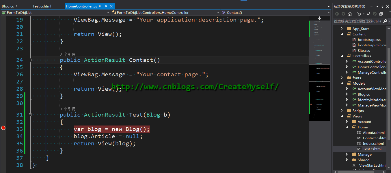The height and width of the screenshot is (173, 391).
Task: Click the Solution Explorer search box
Action: point(358,21)
